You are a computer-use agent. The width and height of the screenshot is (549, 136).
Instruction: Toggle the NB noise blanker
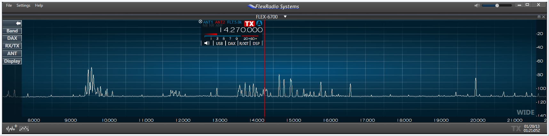coord(205,25)
